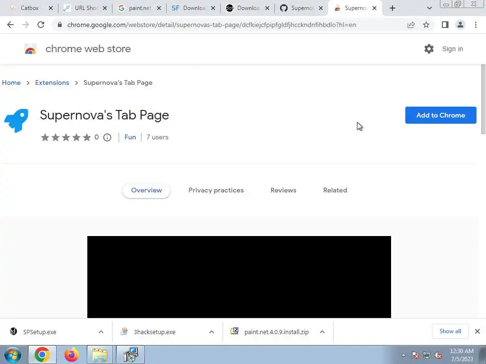Close the Catbox tab
486x364 pixels.
click(51, 8)
